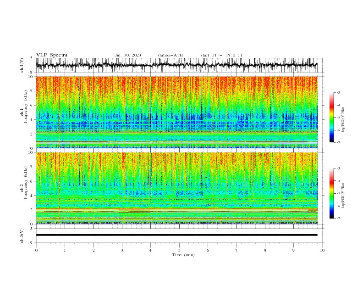The height and width of the screenshot is (281, 363).
Task: Click the ch.1 frequency axis "10" tick label
Action: [31, 77]
